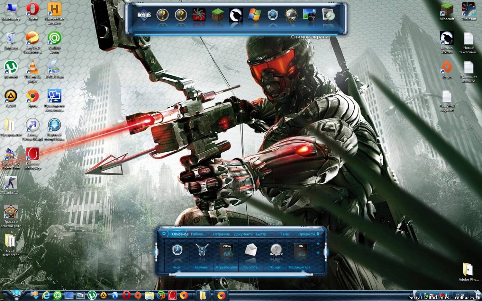This screenshot has height=301, width=482.
Task: Launch Any DVD Converter desktop shortcut
Action: click(32, 43)
